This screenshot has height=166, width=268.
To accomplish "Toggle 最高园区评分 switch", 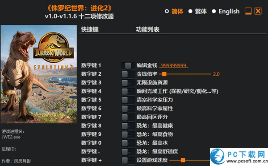I will 128,117.
